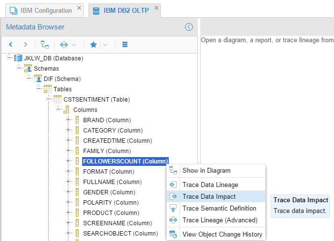Click the Metadata Browser panel title
Viewport: 334px width, 241px height.
(35, 27)
